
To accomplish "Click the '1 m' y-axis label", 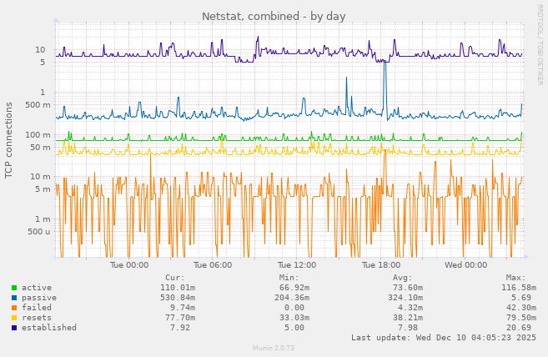I will tap(43, 219).
